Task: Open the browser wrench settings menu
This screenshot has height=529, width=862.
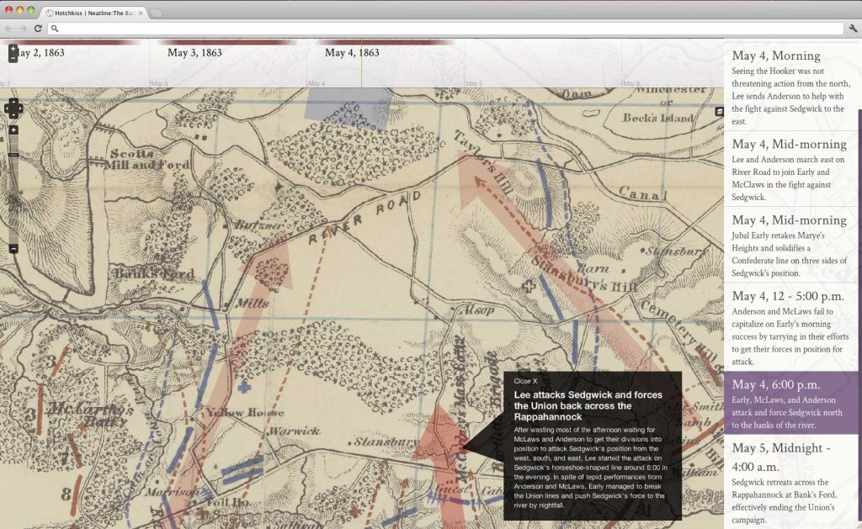Action: tap(853, 28)
